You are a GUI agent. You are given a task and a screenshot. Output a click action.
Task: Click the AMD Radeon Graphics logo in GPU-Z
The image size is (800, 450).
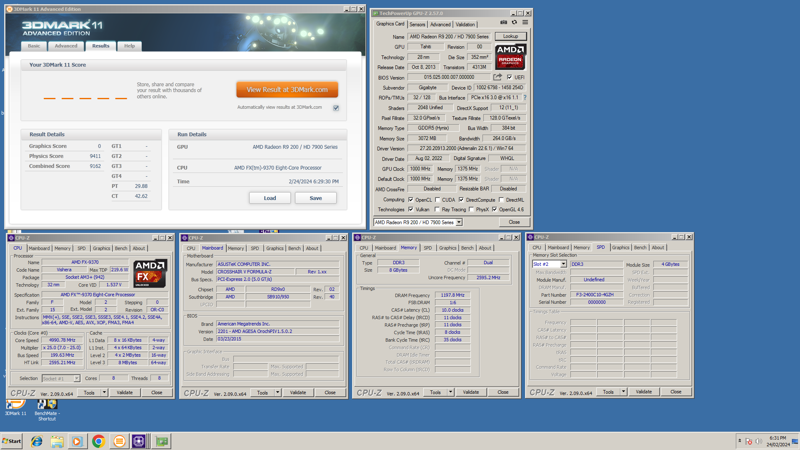coord(510,57)
